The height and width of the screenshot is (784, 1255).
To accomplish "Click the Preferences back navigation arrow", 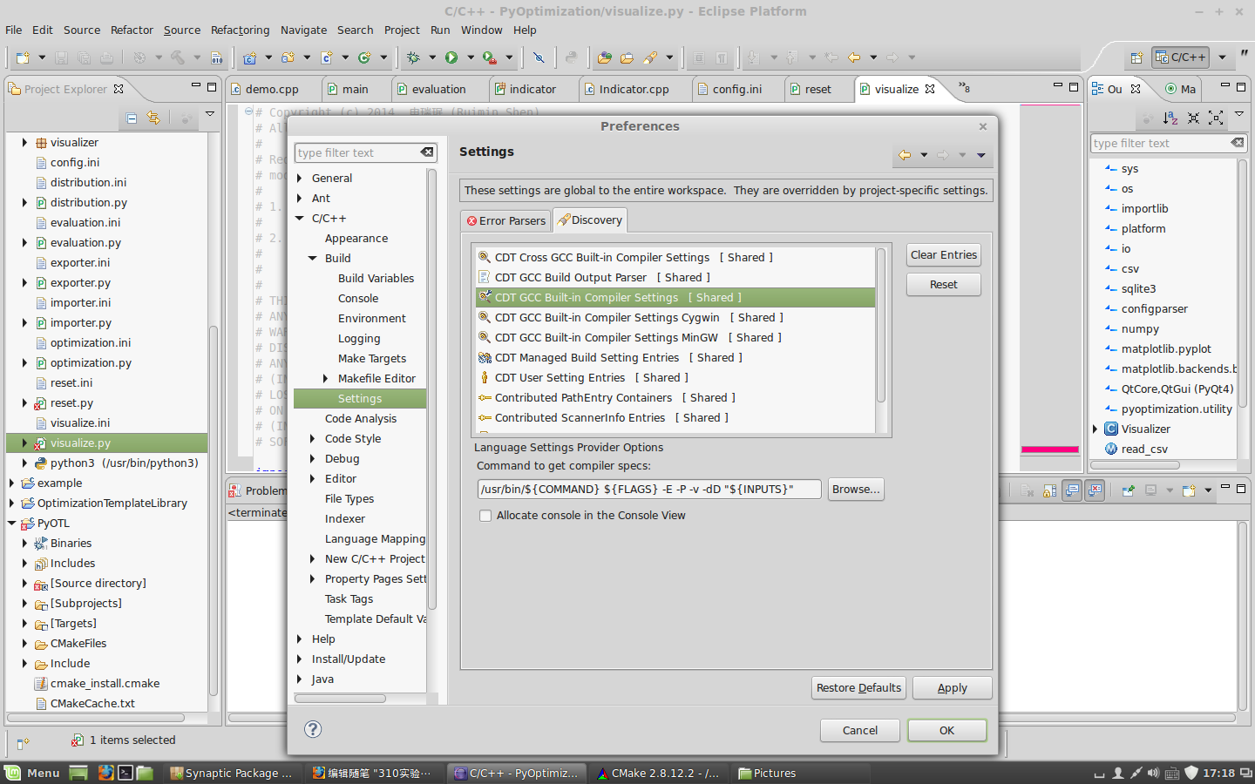I will click(x=905, y=155).
